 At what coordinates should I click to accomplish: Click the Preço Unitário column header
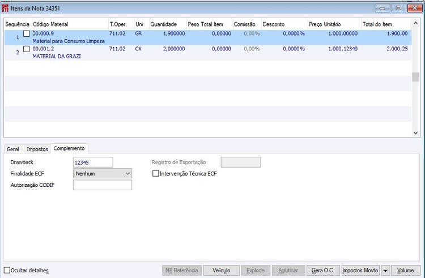tap(334, 24)
